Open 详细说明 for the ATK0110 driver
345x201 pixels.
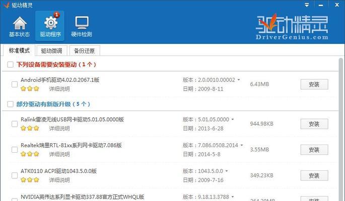click(x=59, y=180)
